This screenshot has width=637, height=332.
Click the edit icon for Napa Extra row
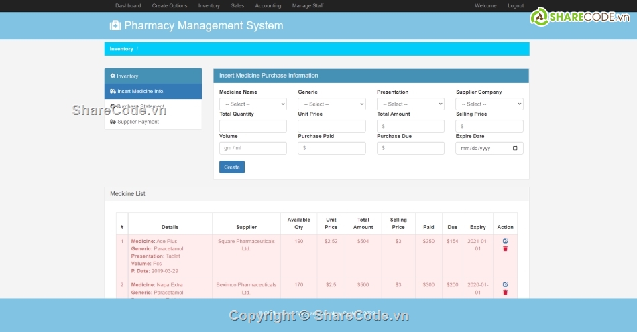(x=505, y=284)
